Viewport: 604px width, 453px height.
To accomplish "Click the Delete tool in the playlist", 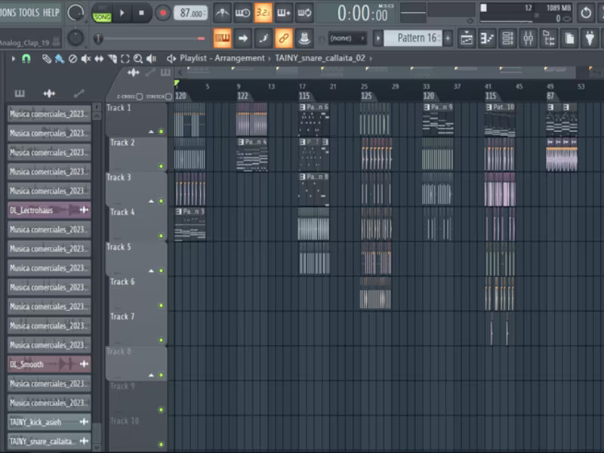I will coord(72,58).
